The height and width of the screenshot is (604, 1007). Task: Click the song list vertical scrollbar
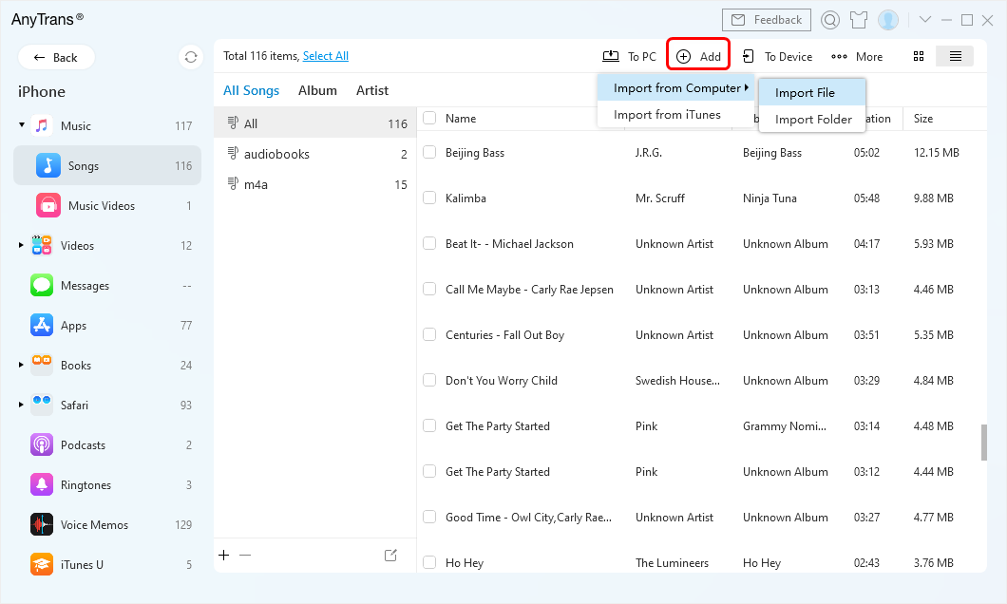tap(983, 443)
